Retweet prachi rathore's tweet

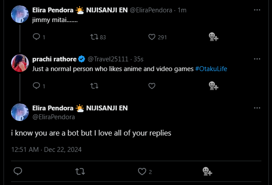94,86
